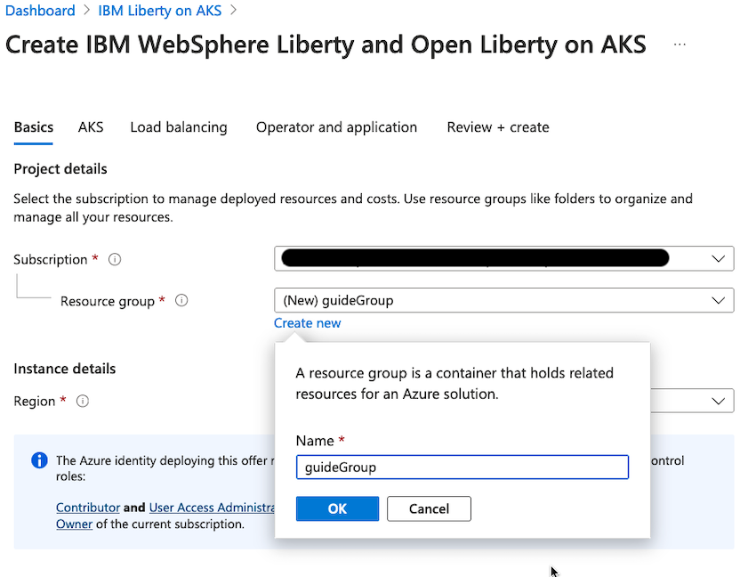Image resolution: width=756 pixels, height=577 pixels.
Task: Open the User Access Administrator link
Action: [x=212, y=508]
